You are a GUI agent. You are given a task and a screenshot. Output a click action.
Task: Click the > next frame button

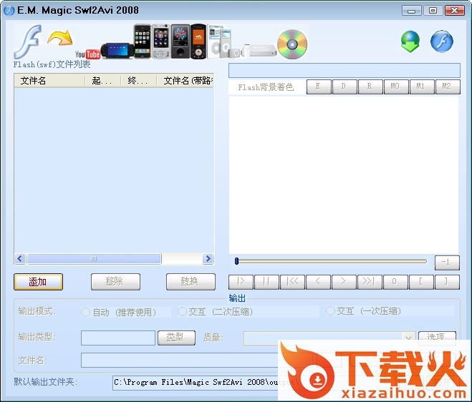click(344, 282)
